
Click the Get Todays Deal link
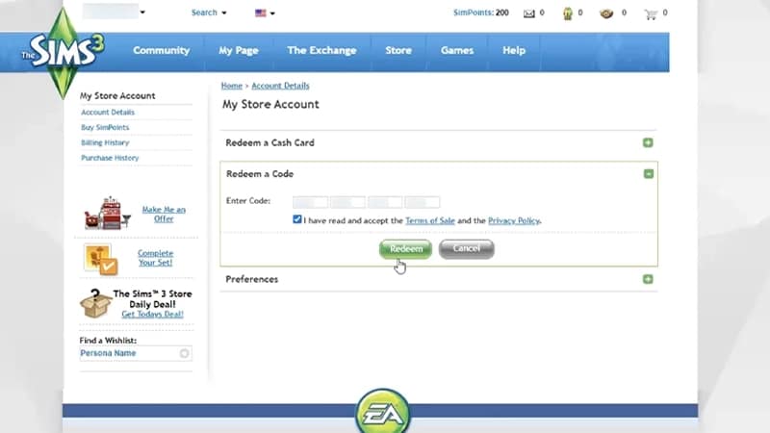coord(152,315)
